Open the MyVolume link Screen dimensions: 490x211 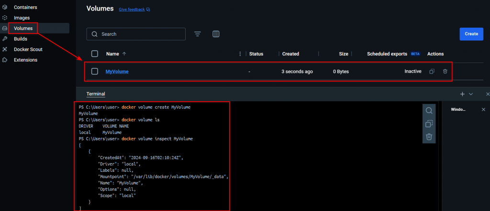point(117,72)
